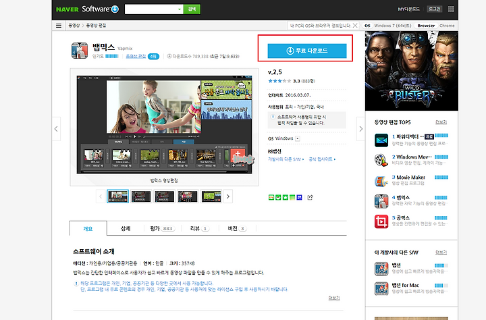
Task: Click the 로그인 login button
Action: pyautogui.click(x=434, y=9)
